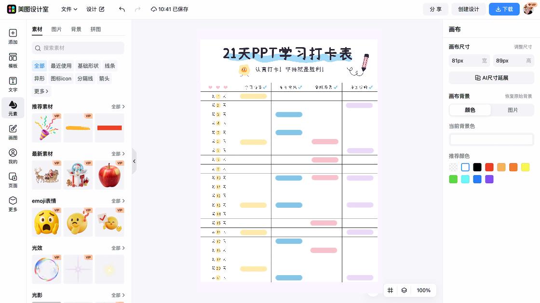
Task: Pick the red recommended color swatch
Action: pos(489,167)
